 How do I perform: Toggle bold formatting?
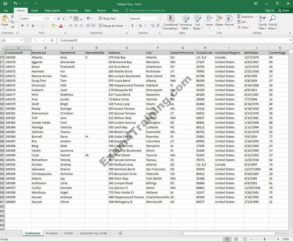point(22,26)
